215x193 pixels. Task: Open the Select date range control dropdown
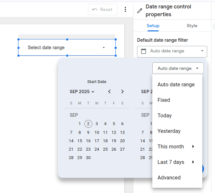coord(67,48)
